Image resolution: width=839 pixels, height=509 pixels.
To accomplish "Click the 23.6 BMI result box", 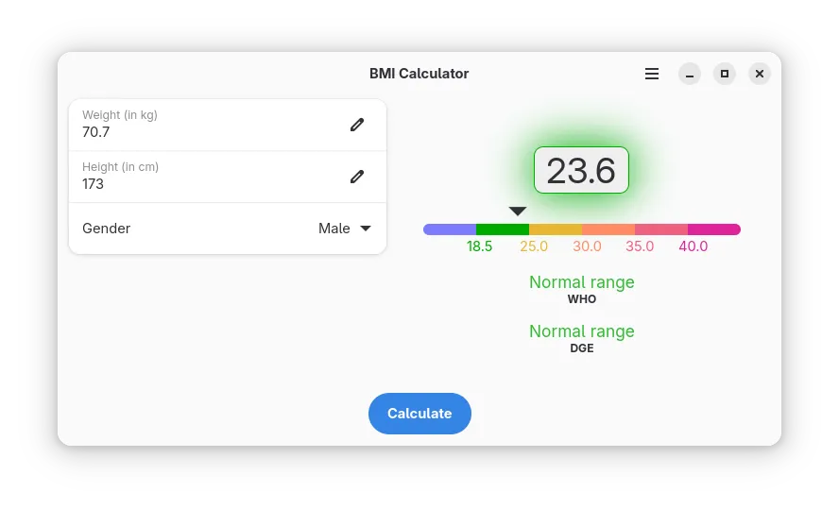I will coord(581,171).
